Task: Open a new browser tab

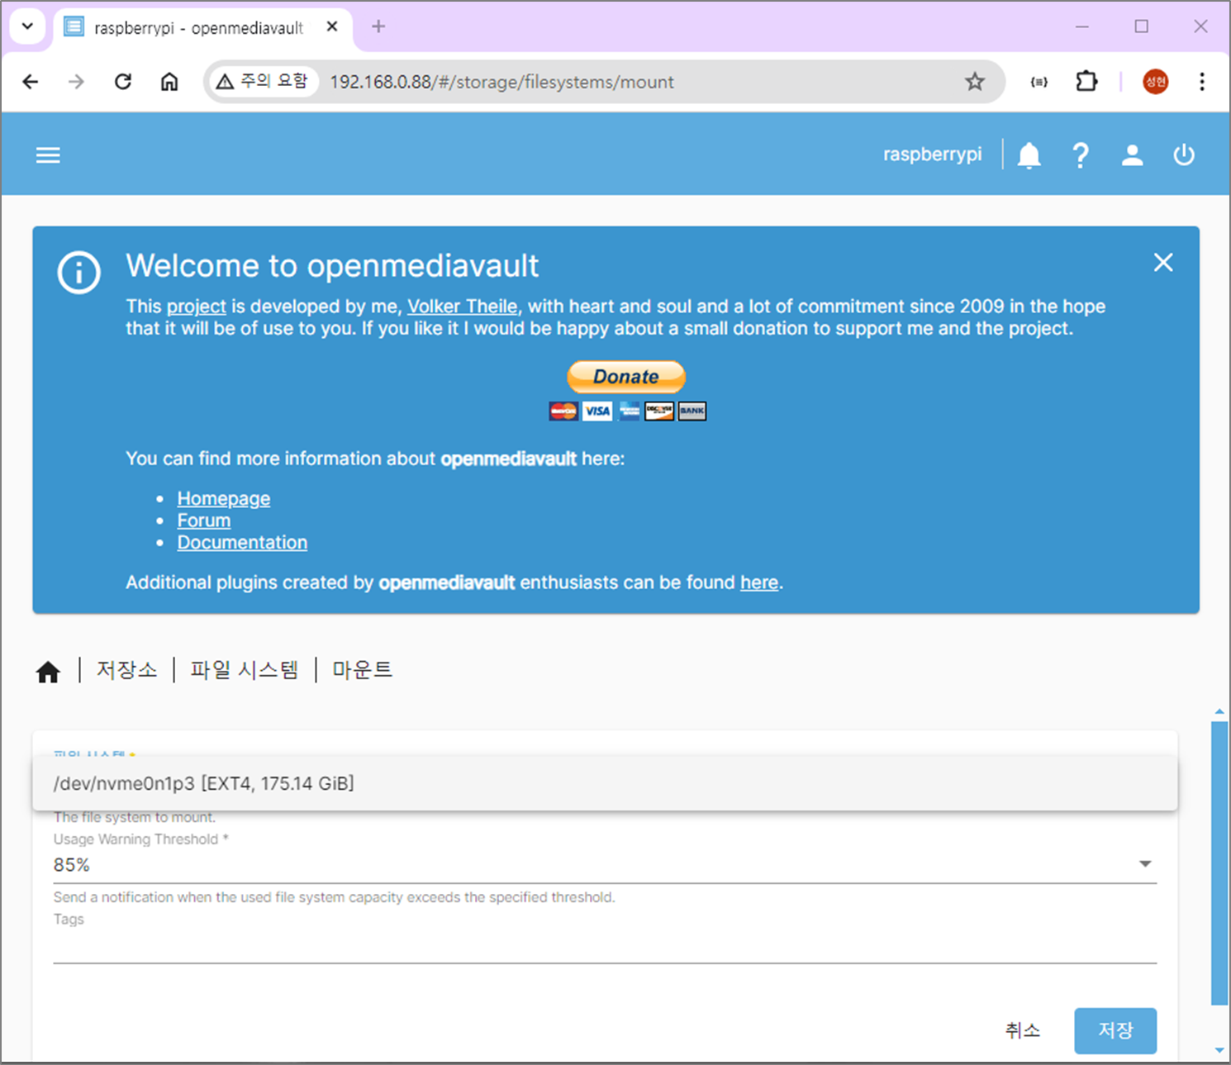Action: (x=378, y=26)
